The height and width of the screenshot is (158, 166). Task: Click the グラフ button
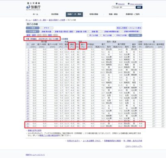point(46,28)
